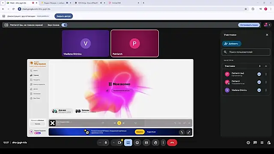Focus the Поиск пользователей search field

pos(246,52)
